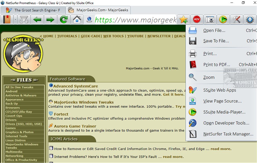Open SSuite Web Apps menu entry

(x=221, y=90)
